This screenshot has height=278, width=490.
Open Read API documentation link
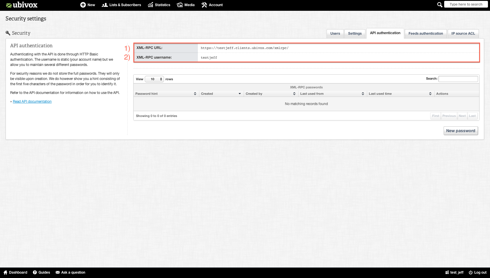(32, 102)
